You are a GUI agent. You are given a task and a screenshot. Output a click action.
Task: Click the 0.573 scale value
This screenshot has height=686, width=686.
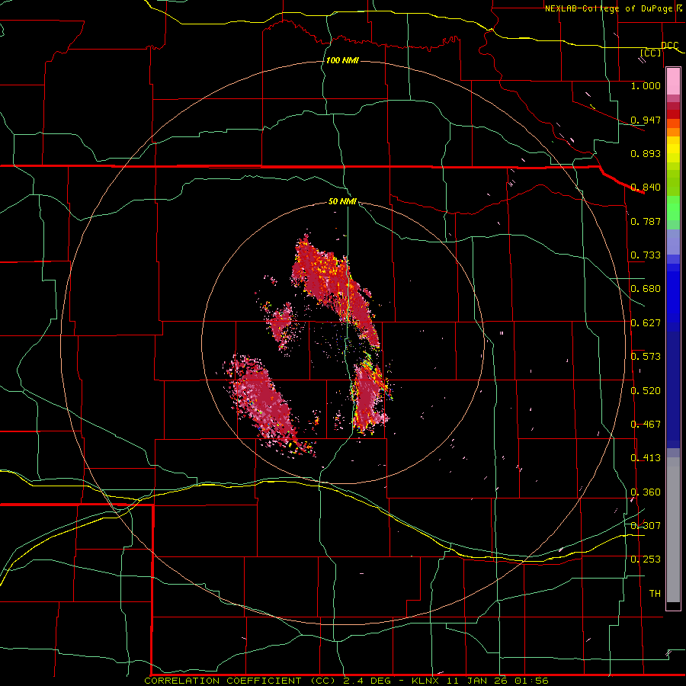coord(646,357)
